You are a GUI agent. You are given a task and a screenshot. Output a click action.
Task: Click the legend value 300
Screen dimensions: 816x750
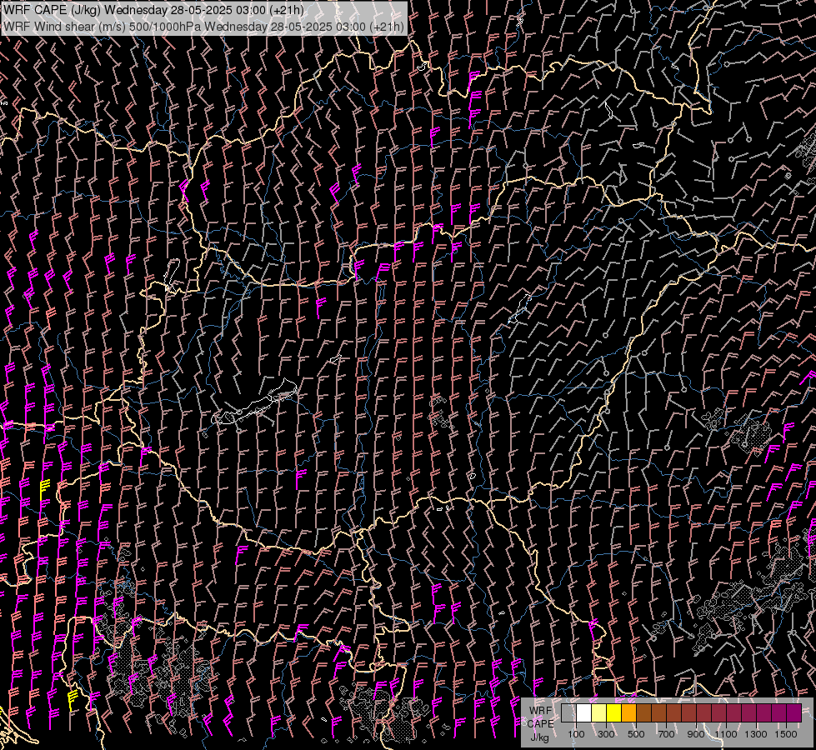click(606, 734)
